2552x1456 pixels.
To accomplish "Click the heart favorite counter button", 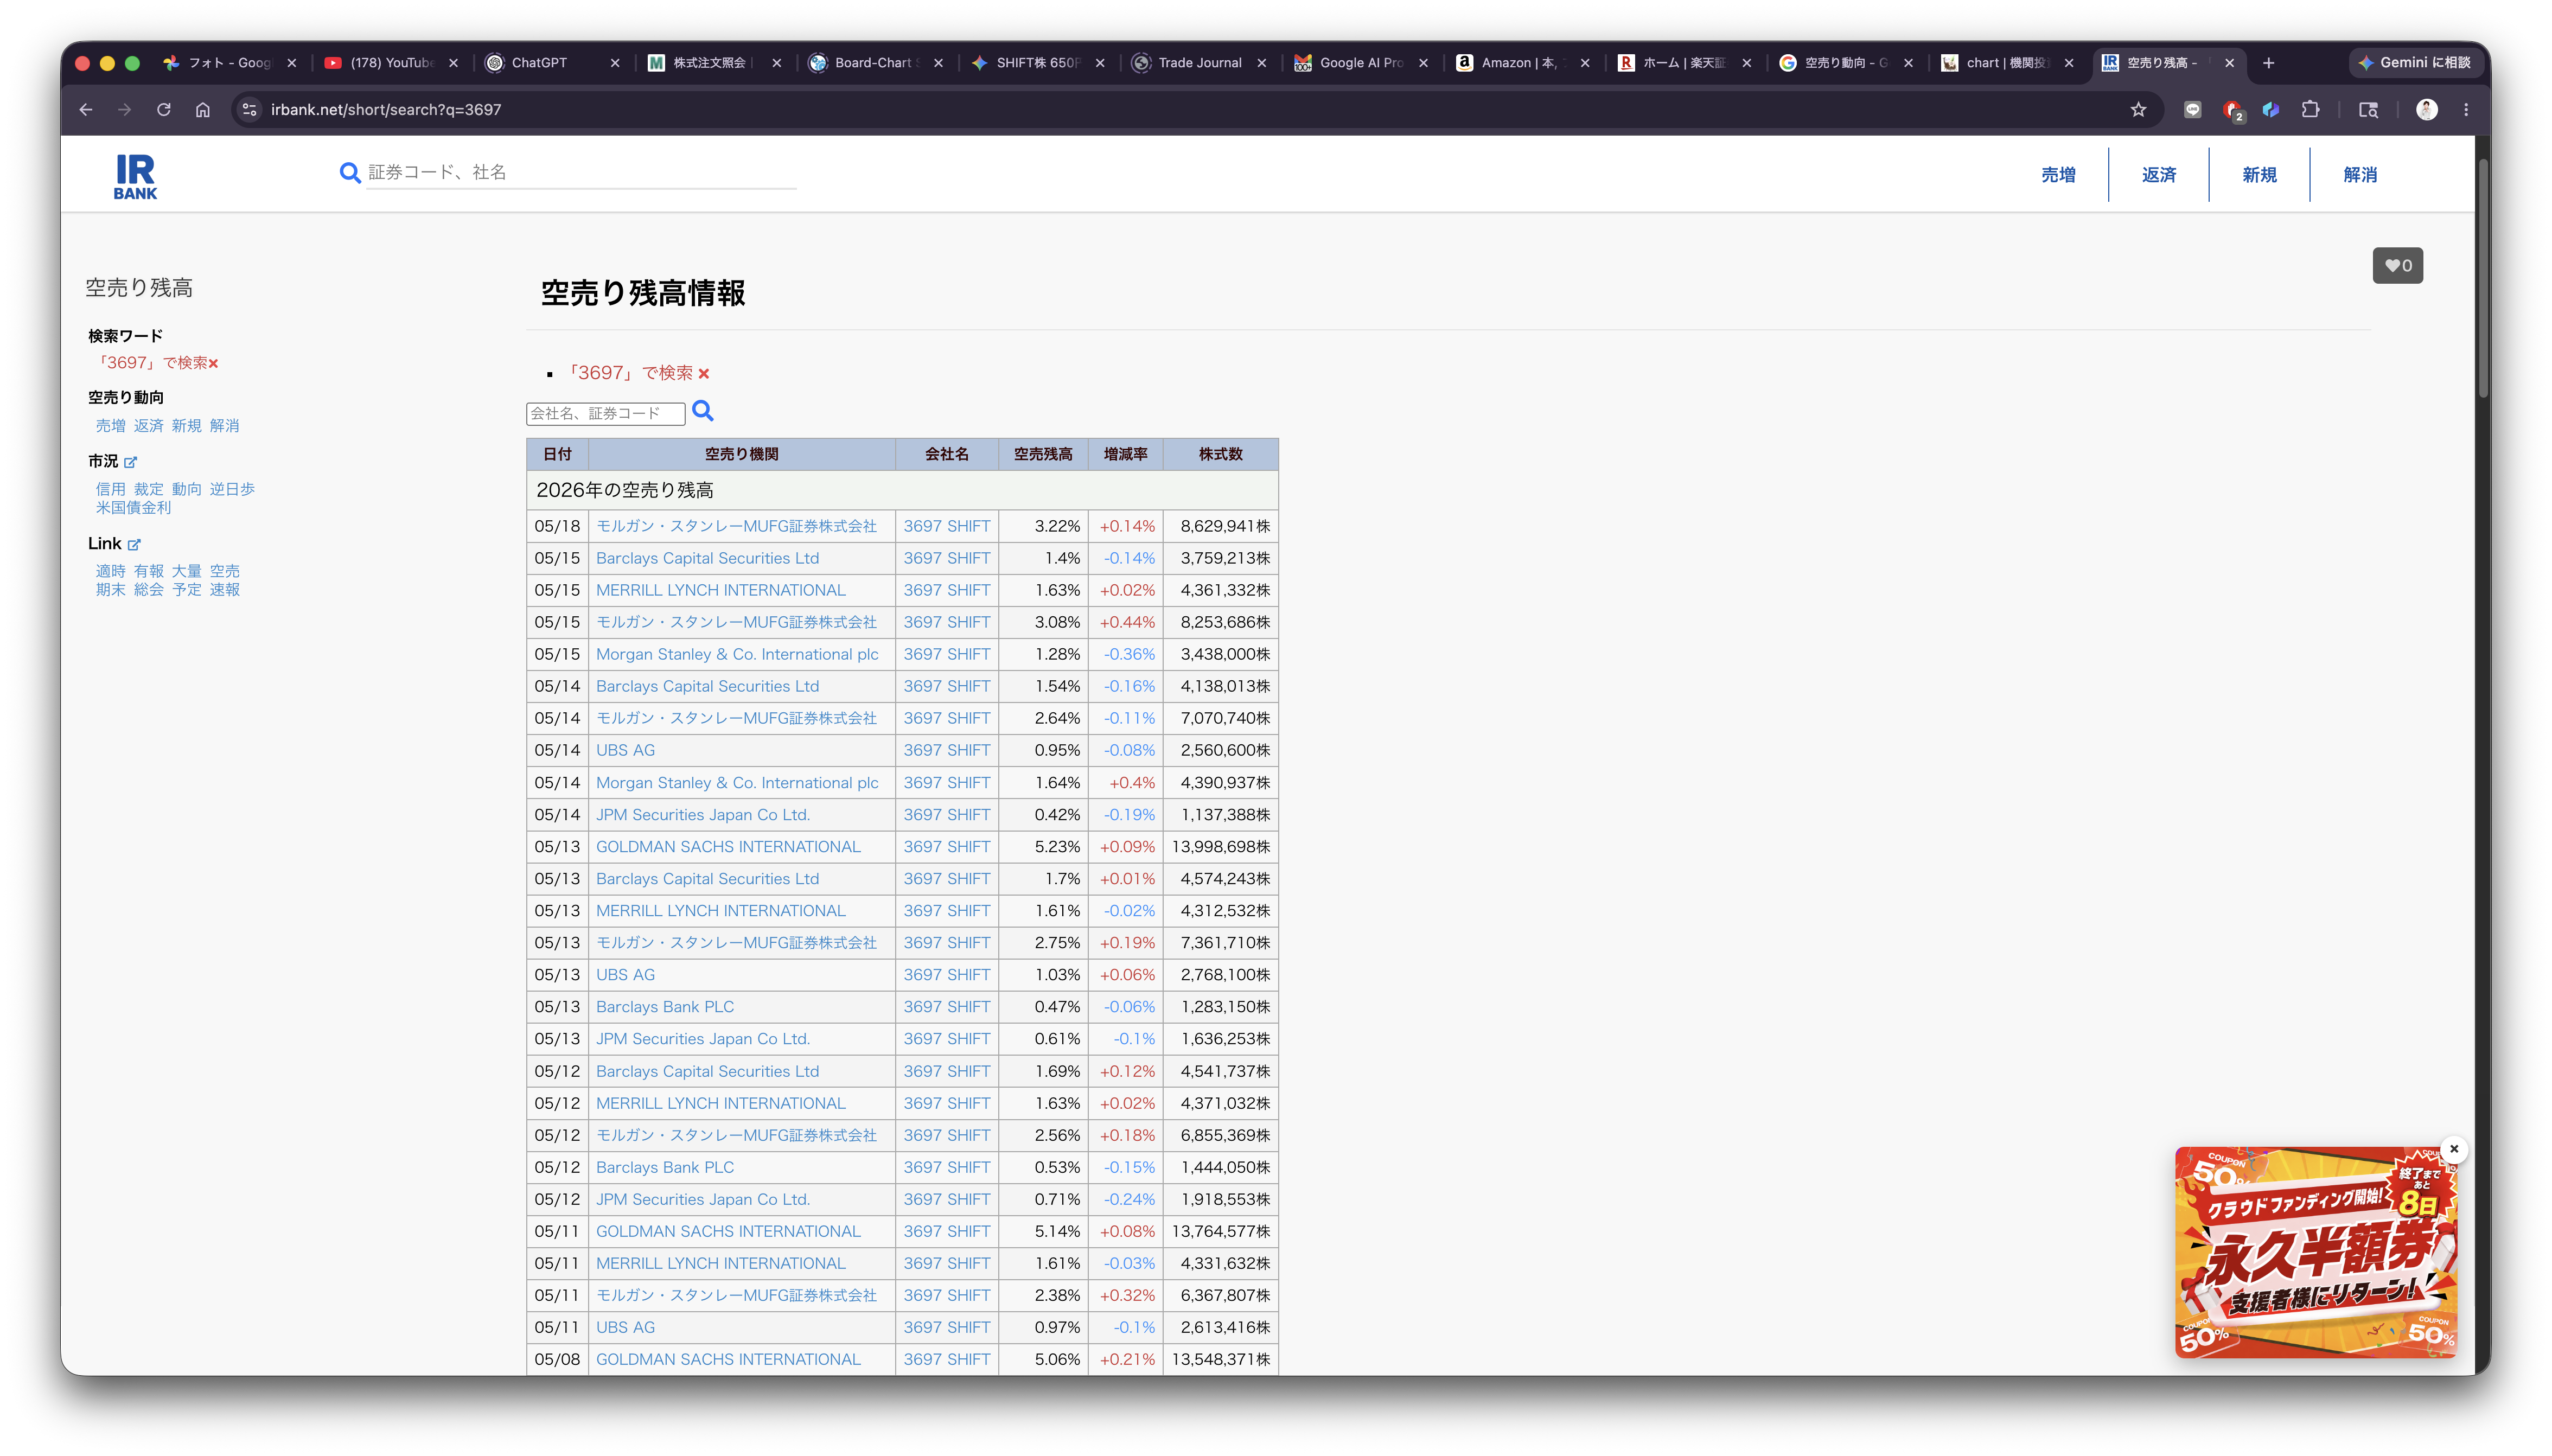I will pos(2397,266).
